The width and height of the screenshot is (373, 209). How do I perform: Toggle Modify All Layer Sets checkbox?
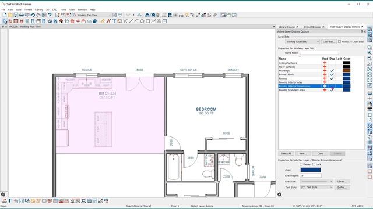[x=339, y=41]
